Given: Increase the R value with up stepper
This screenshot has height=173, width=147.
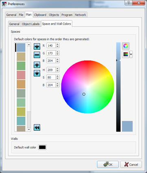Looking at the screenshot, I should pyautogui.click(x=57, y=44).
